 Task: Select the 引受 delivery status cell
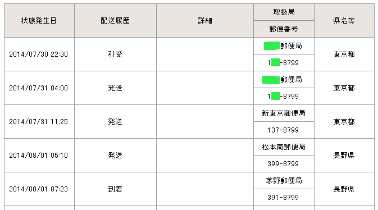click(115, 54)
